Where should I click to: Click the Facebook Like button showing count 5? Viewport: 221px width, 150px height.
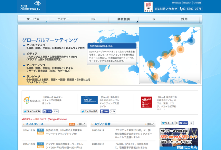click(183, 123)
